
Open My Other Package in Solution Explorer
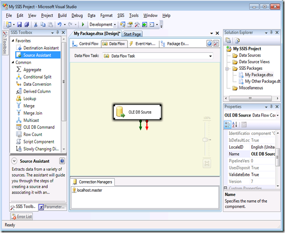(x=260, y=81)
